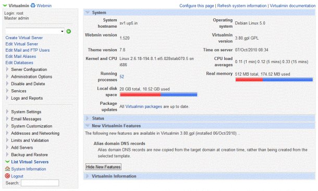This screenshot has width=318, height=191.
Task: Click the green go arrow icon
Action: coord(68,31)
